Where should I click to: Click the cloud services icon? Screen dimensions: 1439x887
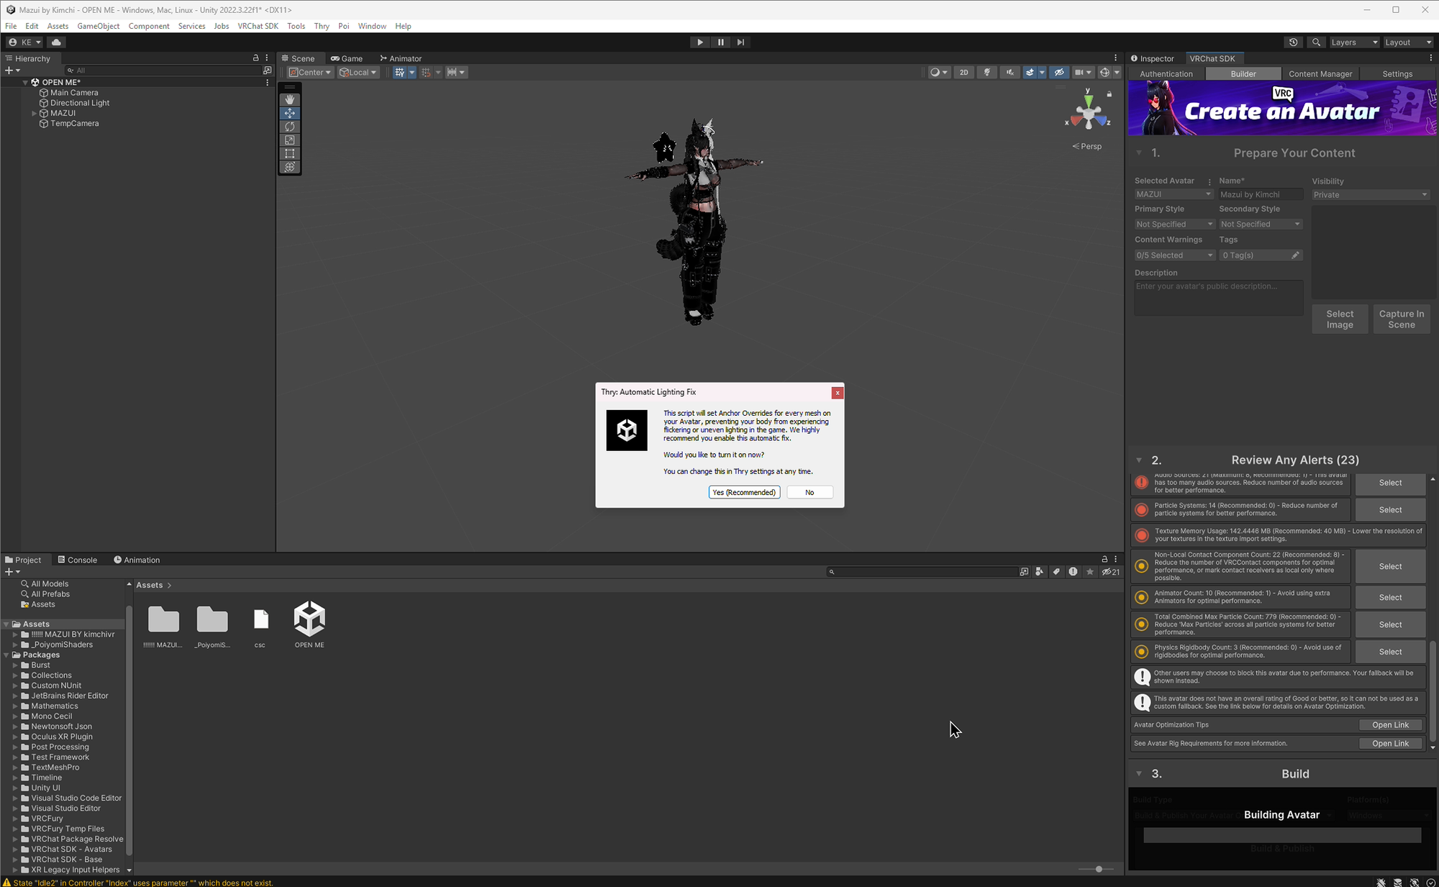[57, 42]
